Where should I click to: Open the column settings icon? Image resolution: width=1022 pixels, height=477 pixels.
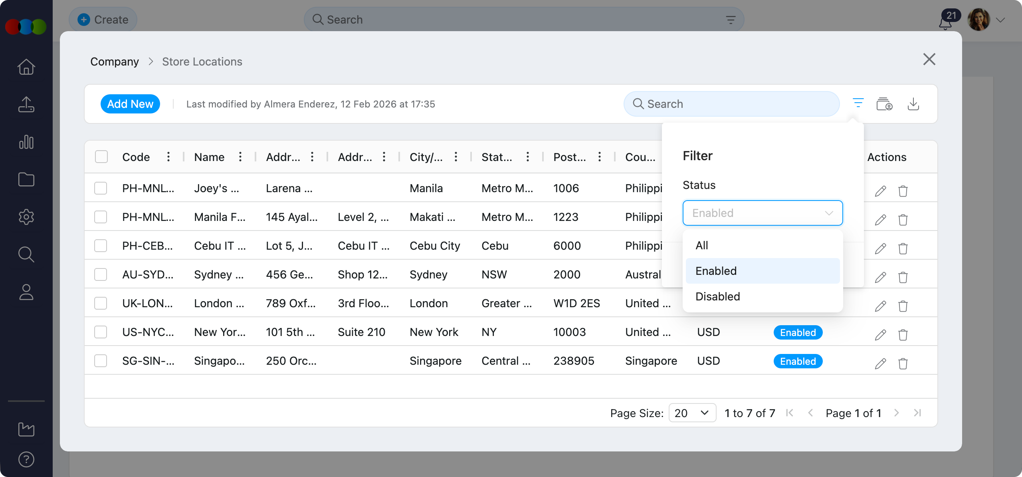884,104
